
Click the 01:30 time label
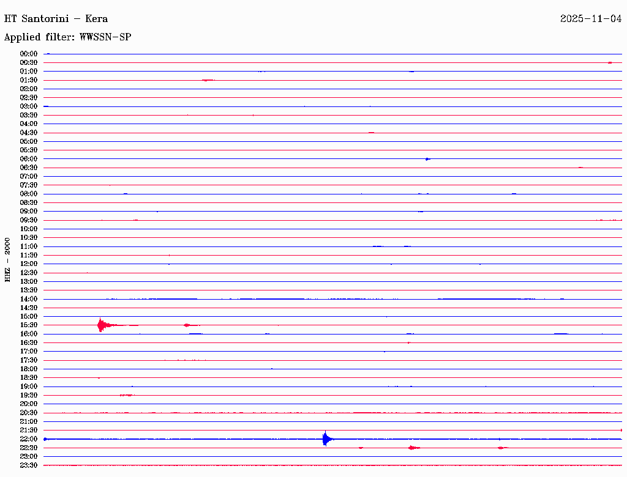[x=29, y=80]
